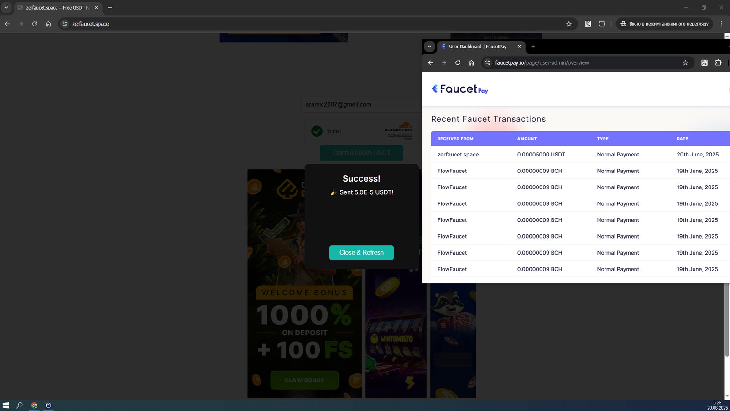This screenshot has width=730, height=411.
Task: Open Extensions puzzle icon in zerfaucet window
Action: coord(602,24)
